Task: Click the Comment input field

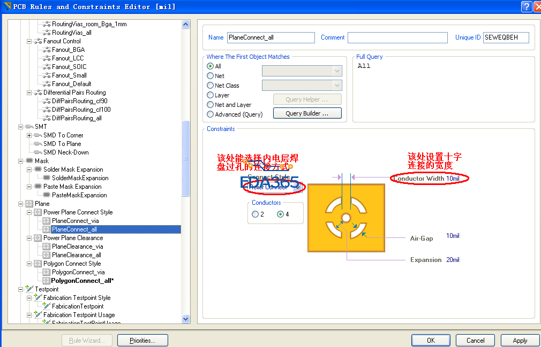Action: tap(397, 37)
